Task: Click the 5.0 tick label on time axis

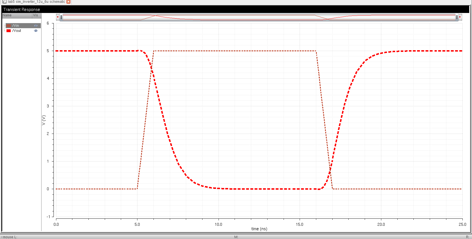Action: pos(137,224)
